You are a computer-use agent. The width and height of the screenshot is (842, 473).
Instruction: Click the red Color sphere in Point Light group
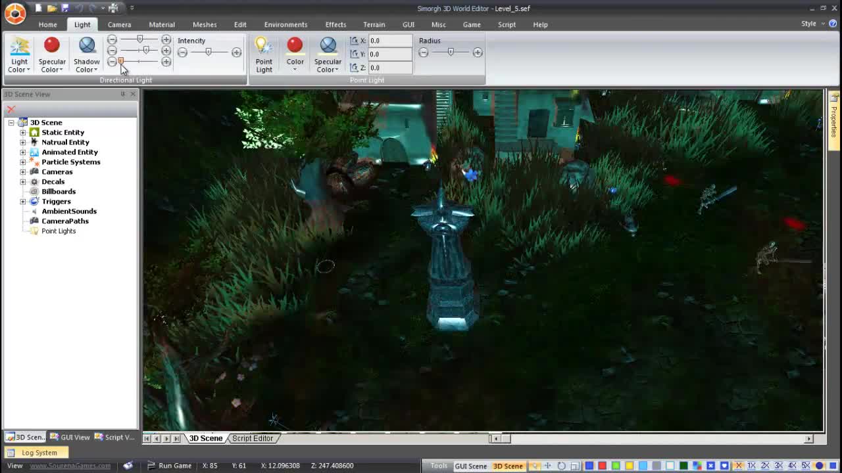click(x=295, y=46)
